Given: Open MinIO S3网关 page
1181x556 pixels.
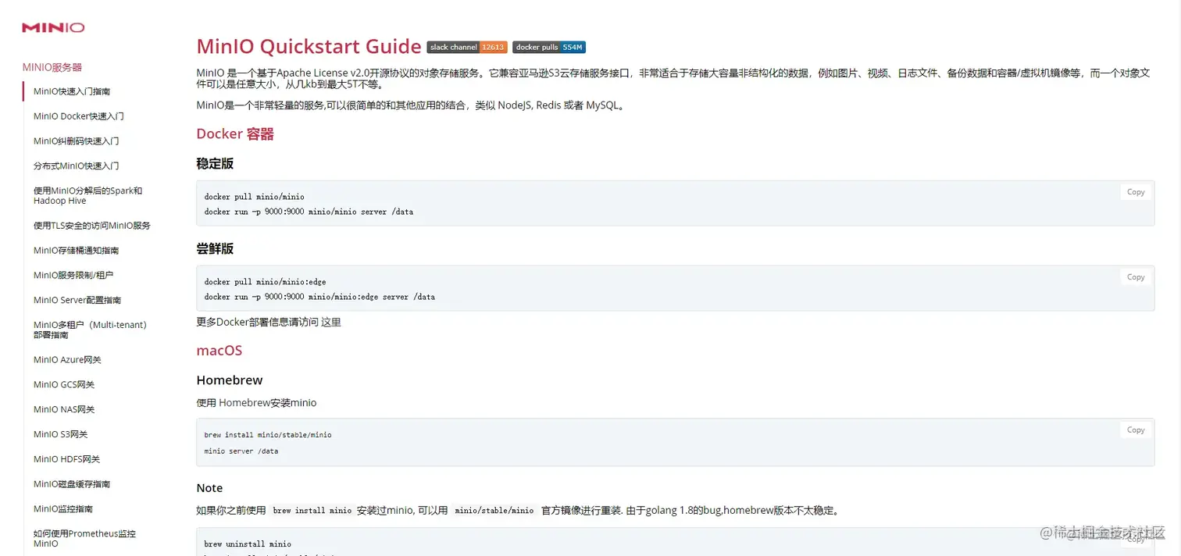Looking at the screenshot, I should click(61, 435).
